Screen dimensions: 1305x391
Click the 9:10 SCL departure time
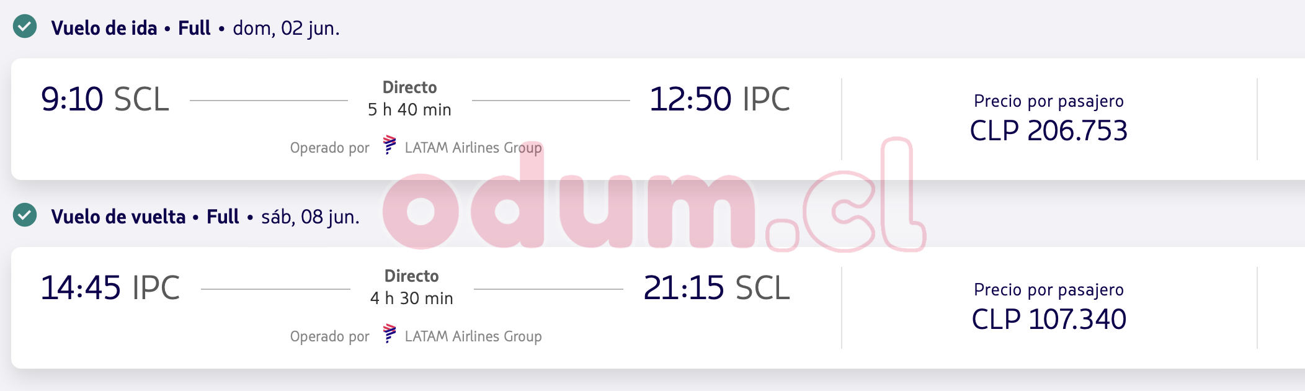click(x=105, y=99)
